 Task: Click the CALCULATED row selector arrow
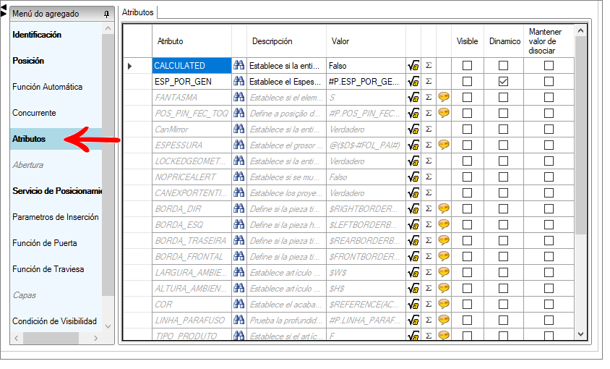129,66
